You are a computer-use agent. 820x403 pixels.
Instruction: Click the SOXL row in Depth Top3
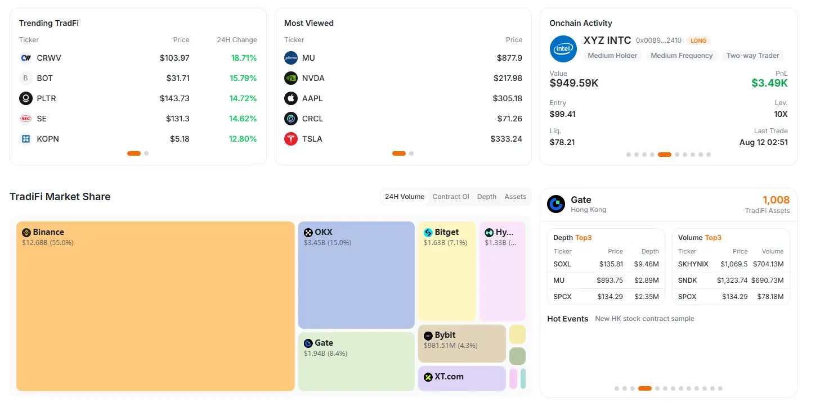(x=606, y=264)
